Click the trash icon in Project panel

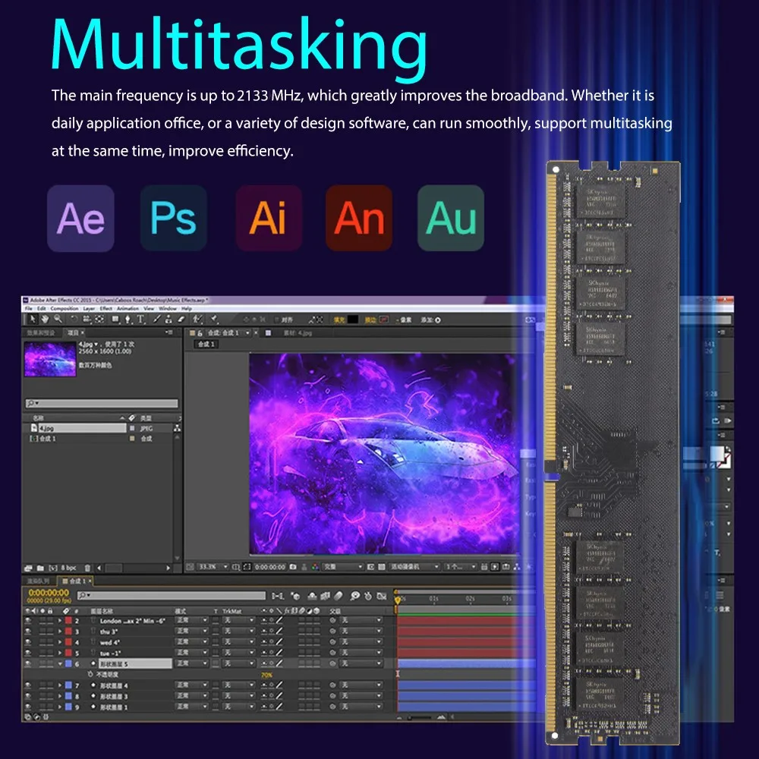click(87, 568)
